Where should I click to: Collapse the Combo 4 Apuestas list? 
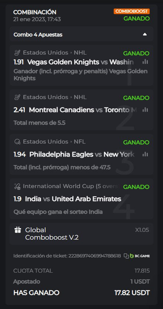point(145,34)
